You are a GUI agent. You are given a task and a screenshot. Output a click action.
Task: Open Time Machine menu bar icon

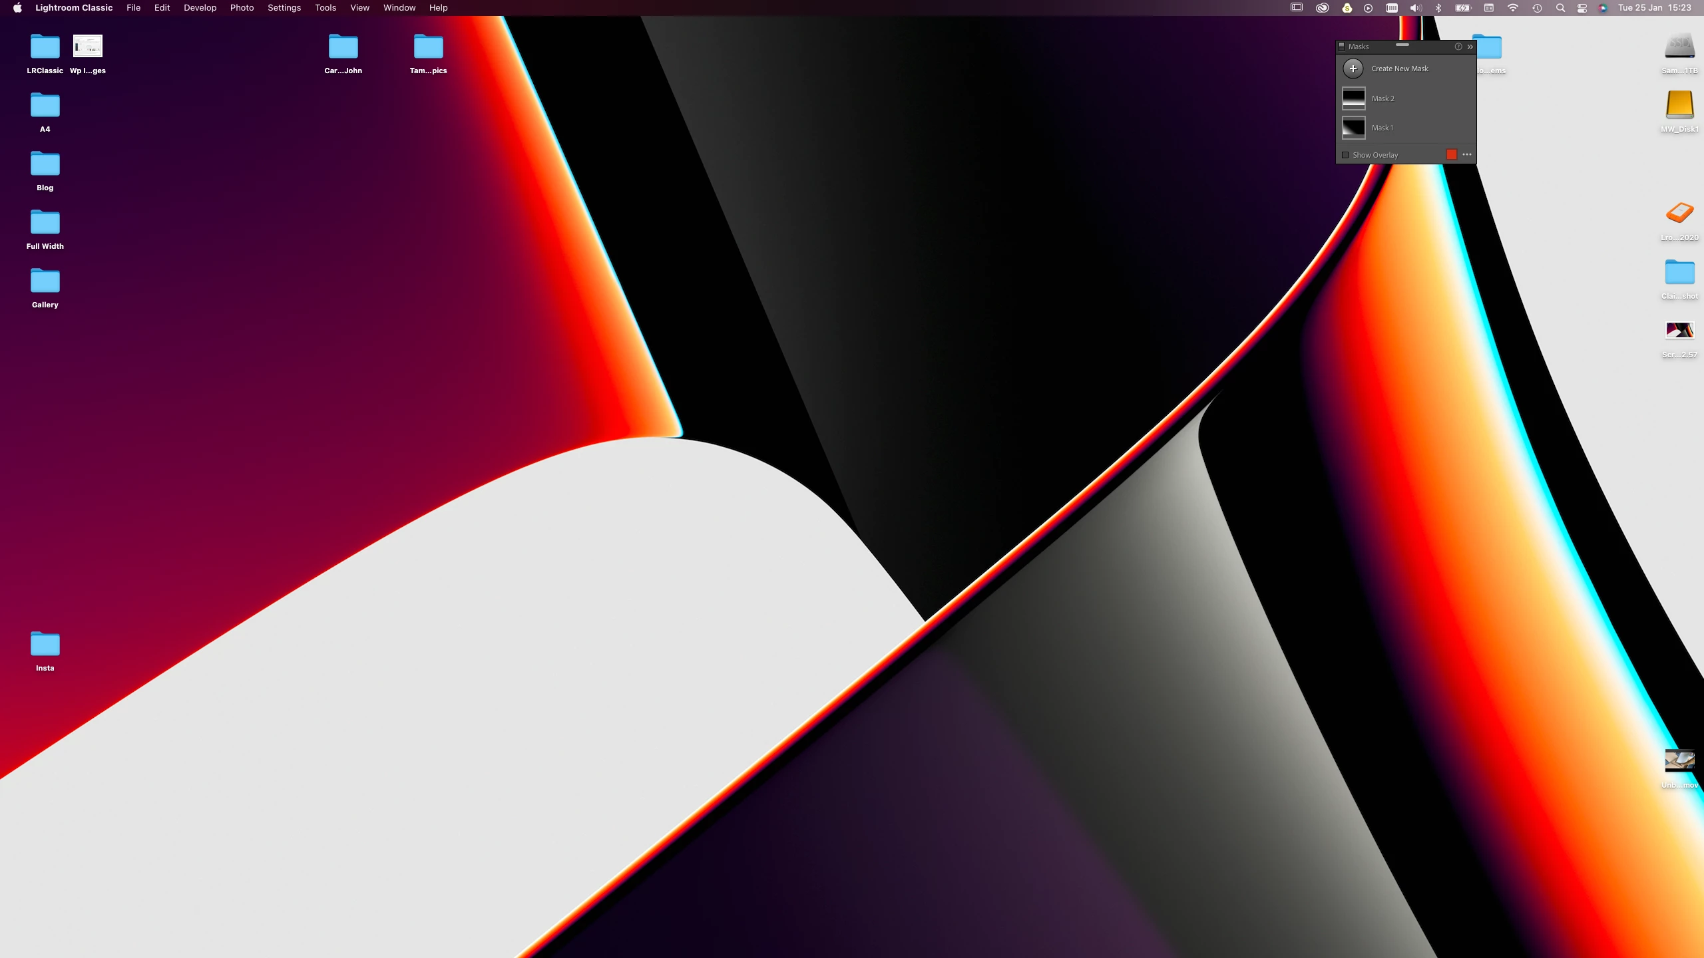(1537, 8)
